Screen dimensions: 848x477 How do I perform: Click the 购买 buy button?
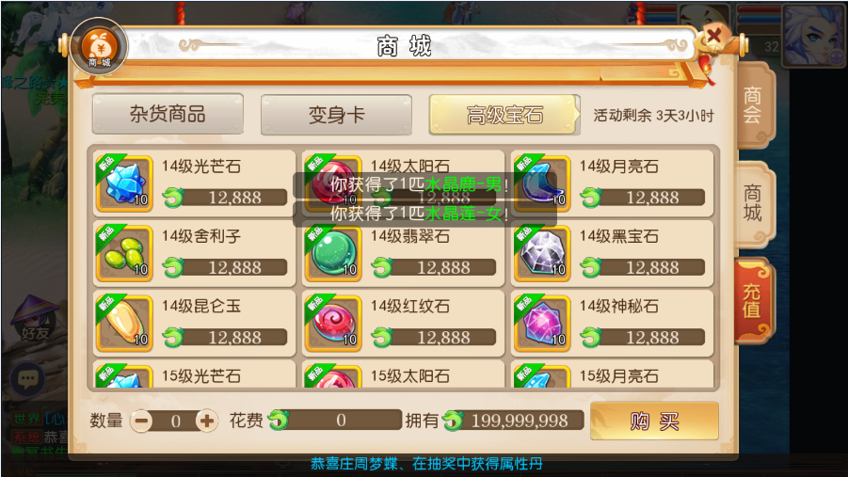(654, 421)
